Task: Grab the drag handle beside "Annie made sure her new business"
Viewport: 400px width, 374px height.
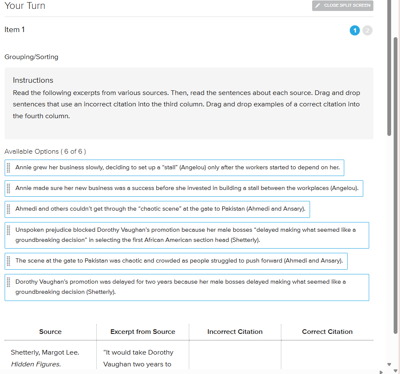Action: click(x=8, y=188)
